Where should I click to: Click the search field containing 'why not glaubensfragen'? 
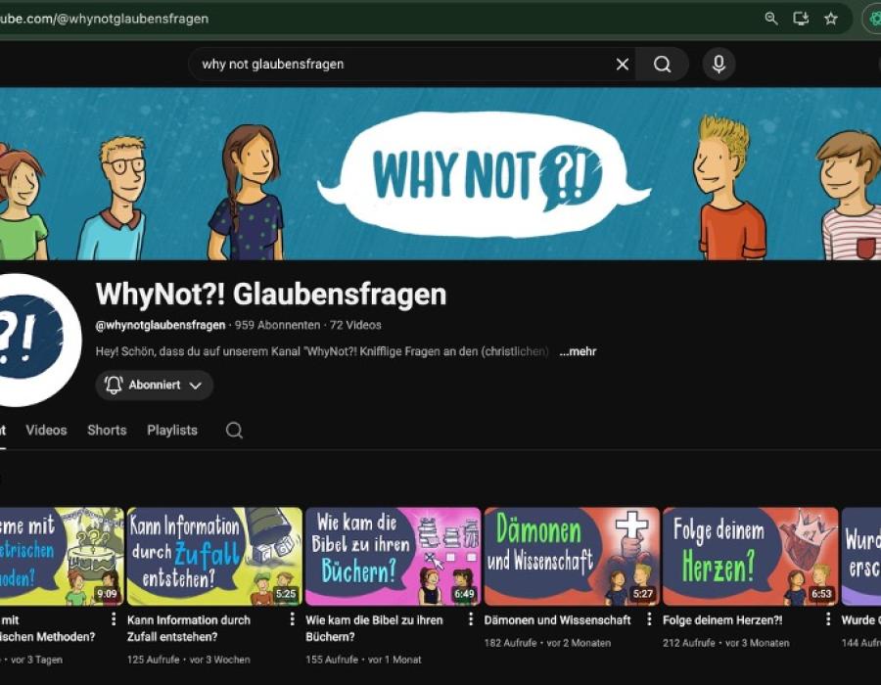[x=412, y=64]
